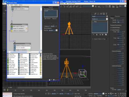Toggle the object color swatch beside name field
Screen dimensions: 129x97
pyautogui.click(x=107, y=16)
